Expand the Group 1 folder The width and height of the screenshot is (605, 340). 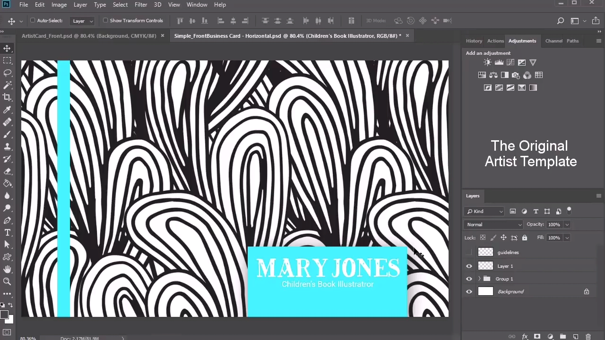tap(479, 279)
